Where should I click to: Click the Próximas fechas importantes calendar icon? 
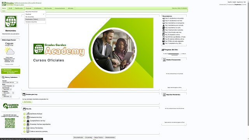[28, 124]
